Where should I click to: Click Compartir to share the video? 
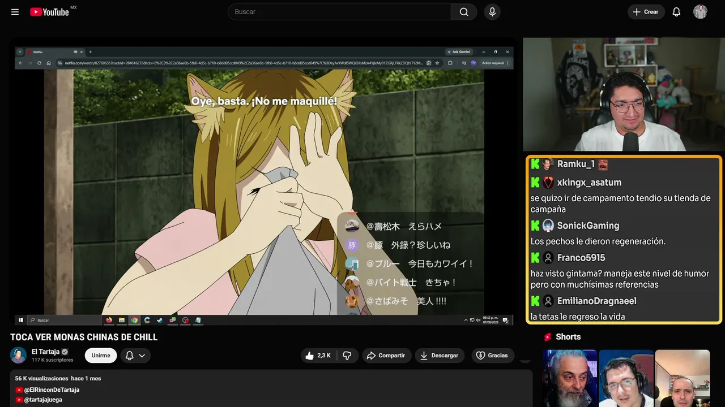(387, 356)
